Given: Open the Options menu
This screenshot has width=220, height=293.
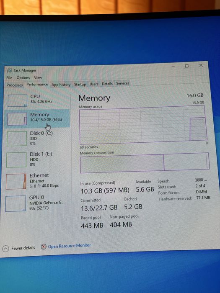Looking at the screenshot, I should coord(23,77).
